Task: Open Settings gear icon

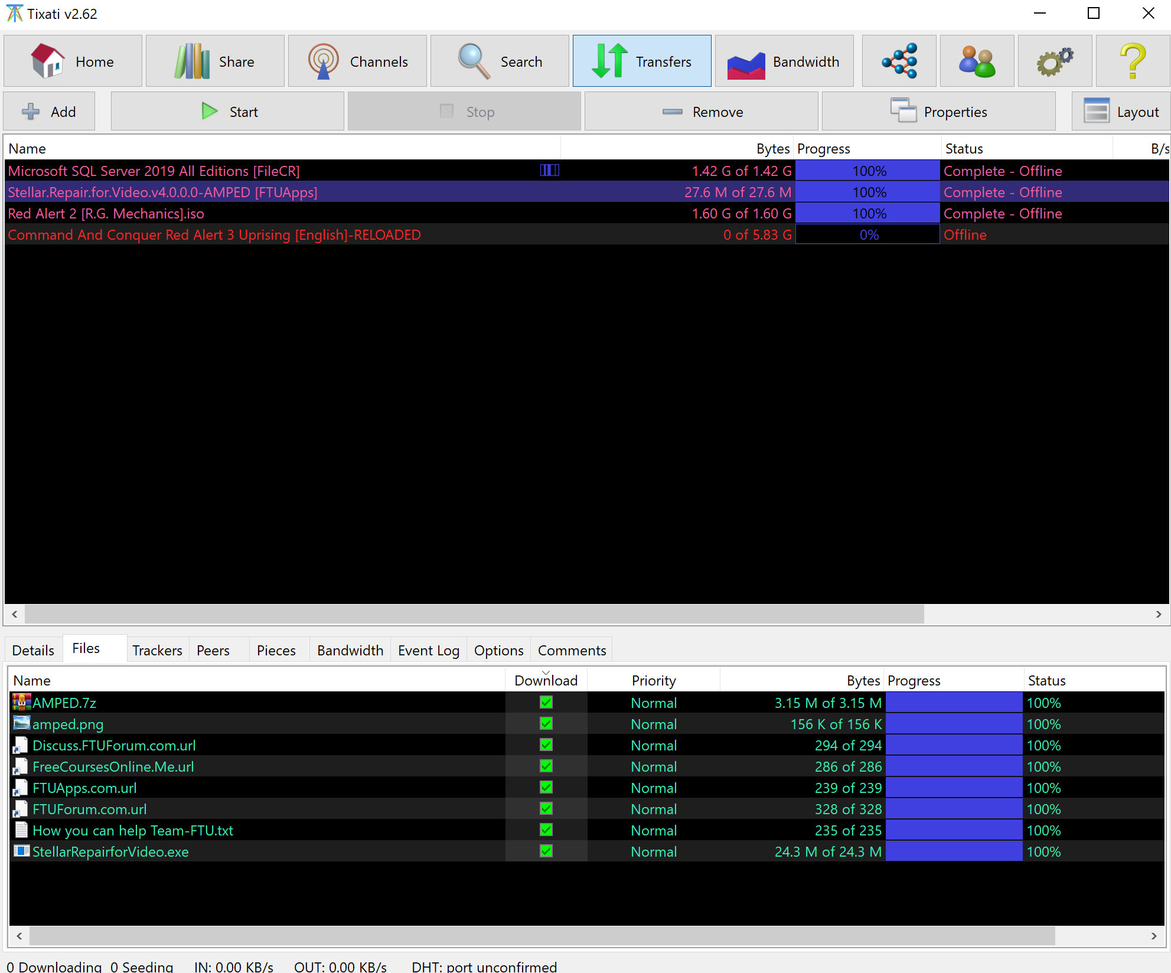Action: (x=1055, y=61)
